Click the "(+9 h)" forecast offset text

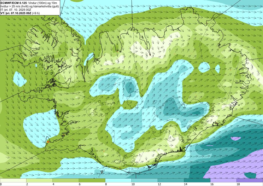36,13
